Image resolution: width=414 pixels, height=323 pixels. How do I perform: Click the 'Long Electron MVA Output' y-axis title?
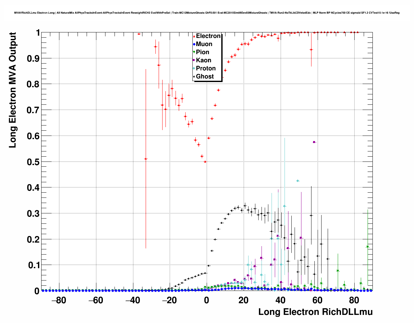tap(12, 90)
